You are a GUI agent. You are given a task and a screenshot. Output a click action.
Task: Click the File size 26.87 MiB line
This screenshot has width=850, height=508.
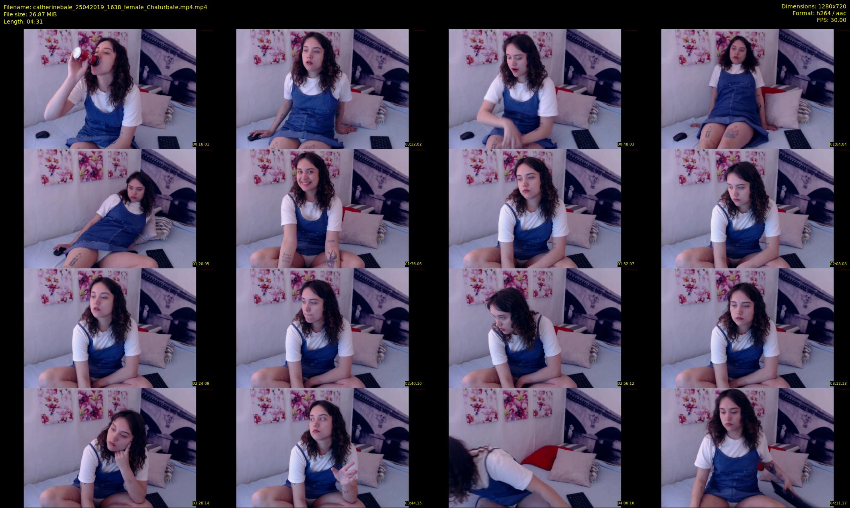(x=30, y=14)
